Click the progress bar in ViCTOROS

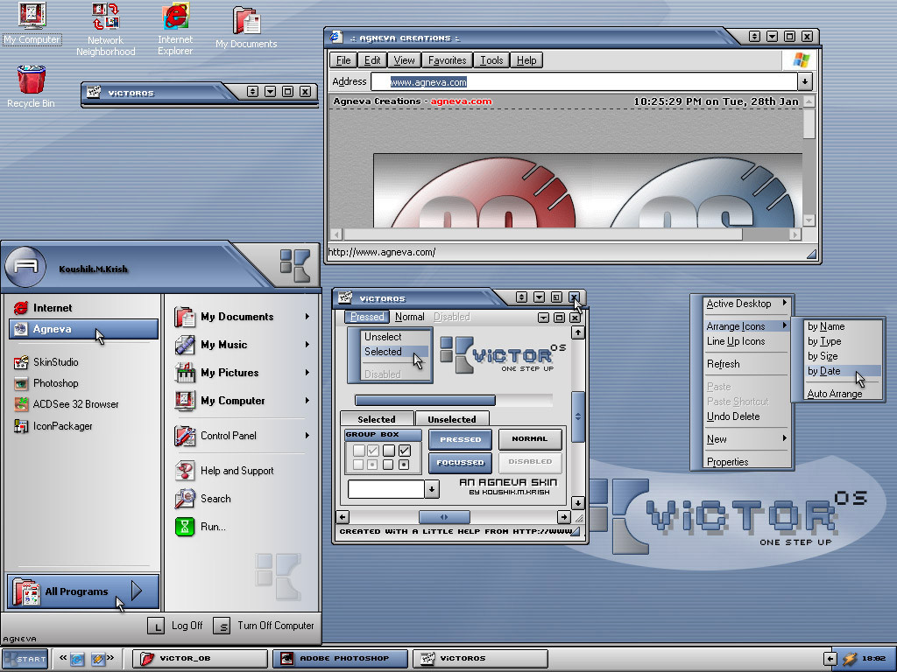click(x=454, y=400)
